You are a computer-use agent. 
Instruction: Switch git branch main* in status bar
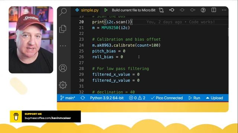tap(68, 98)
